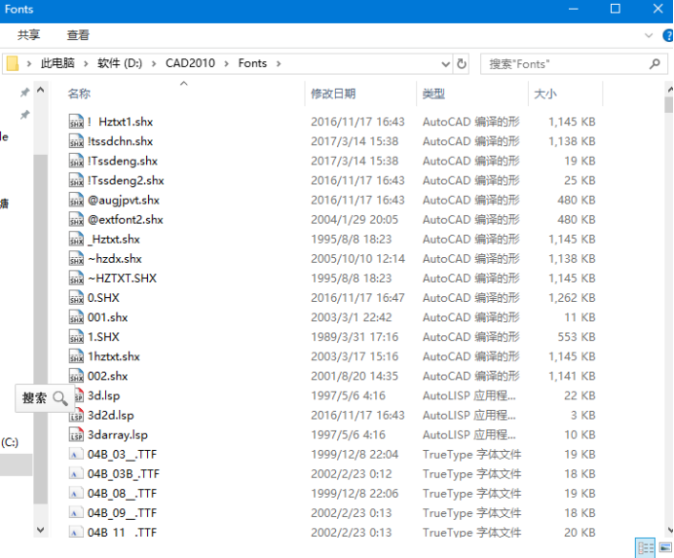Go to 此电脑 in breadcrumb
Image resolution: width=674 pixels, height=558 pixels.
pyautogui.click(x=57, y=63)
